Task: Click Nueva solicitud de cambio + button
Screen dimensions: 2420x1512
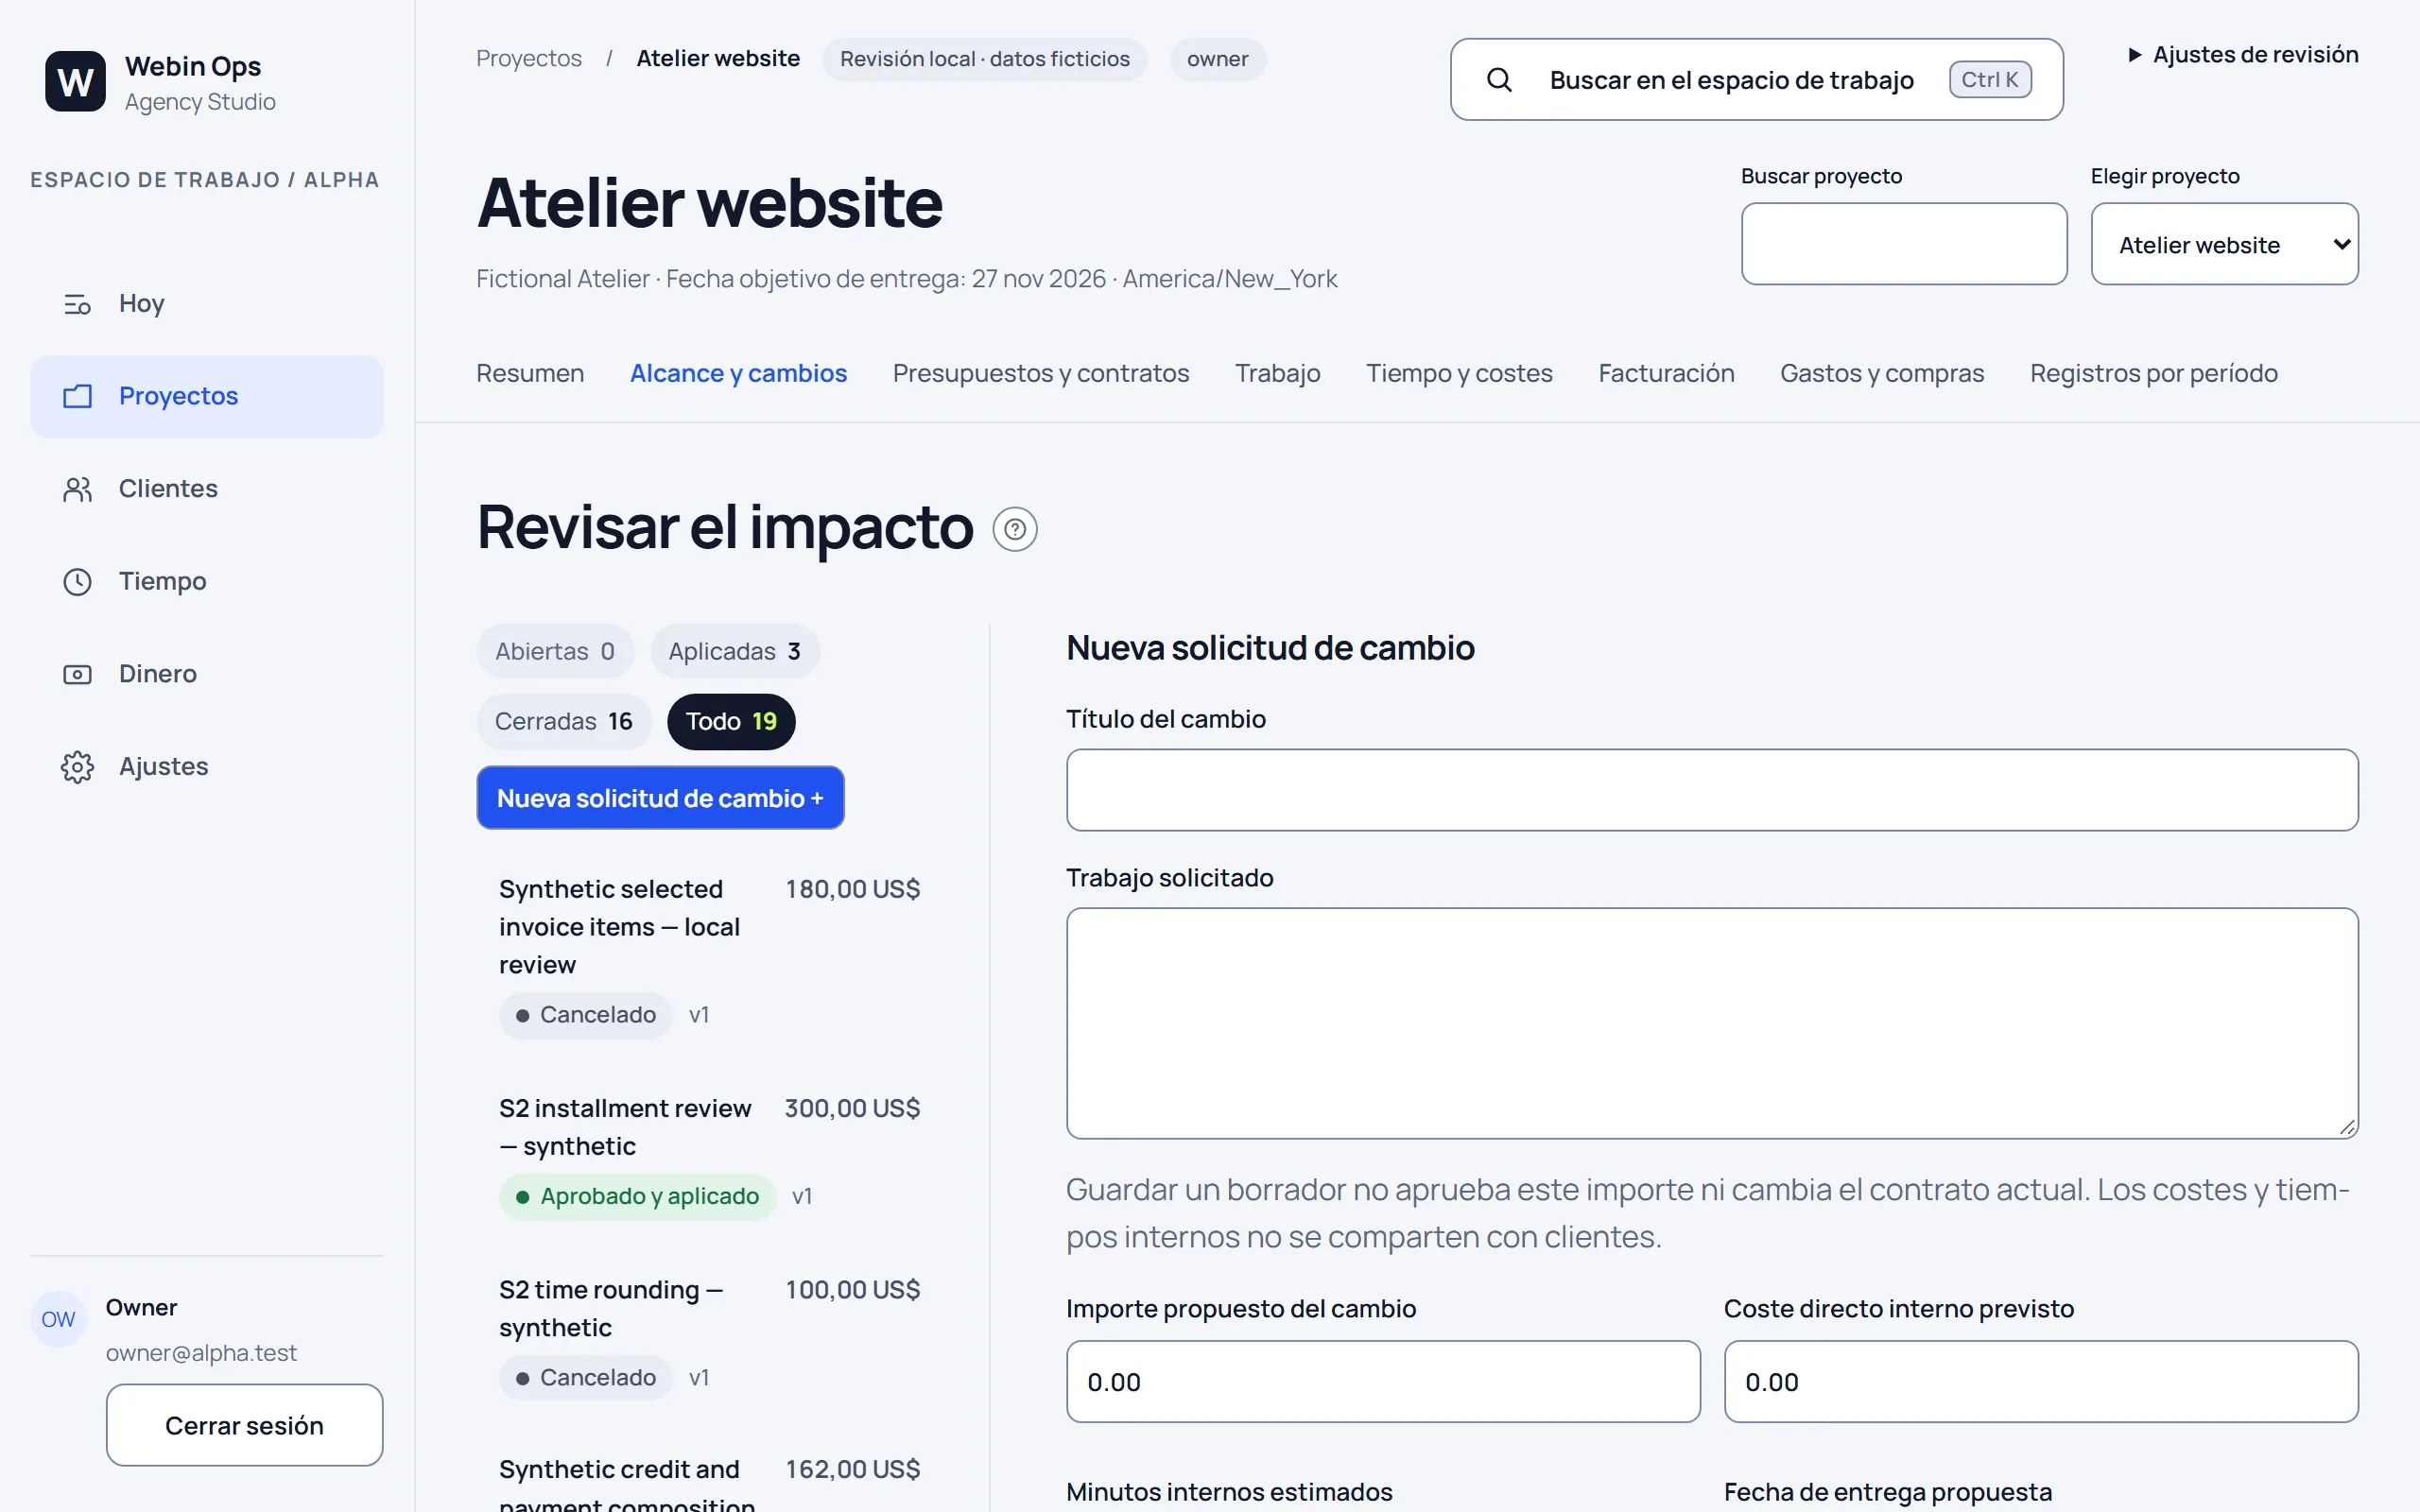Action: coord(660,798)
